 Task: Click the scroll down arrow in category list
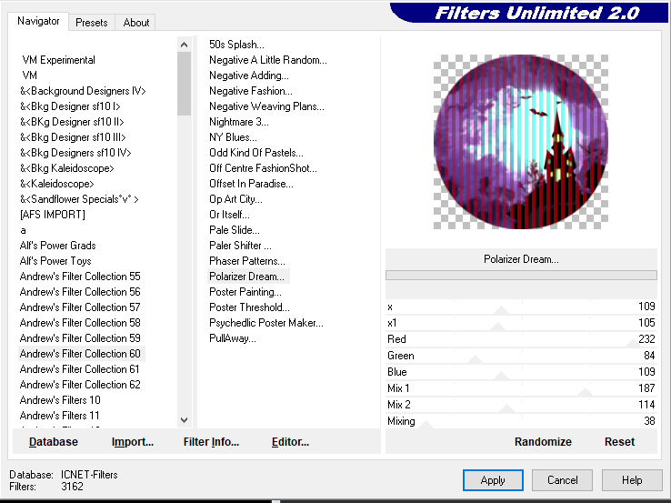[185, 419]
